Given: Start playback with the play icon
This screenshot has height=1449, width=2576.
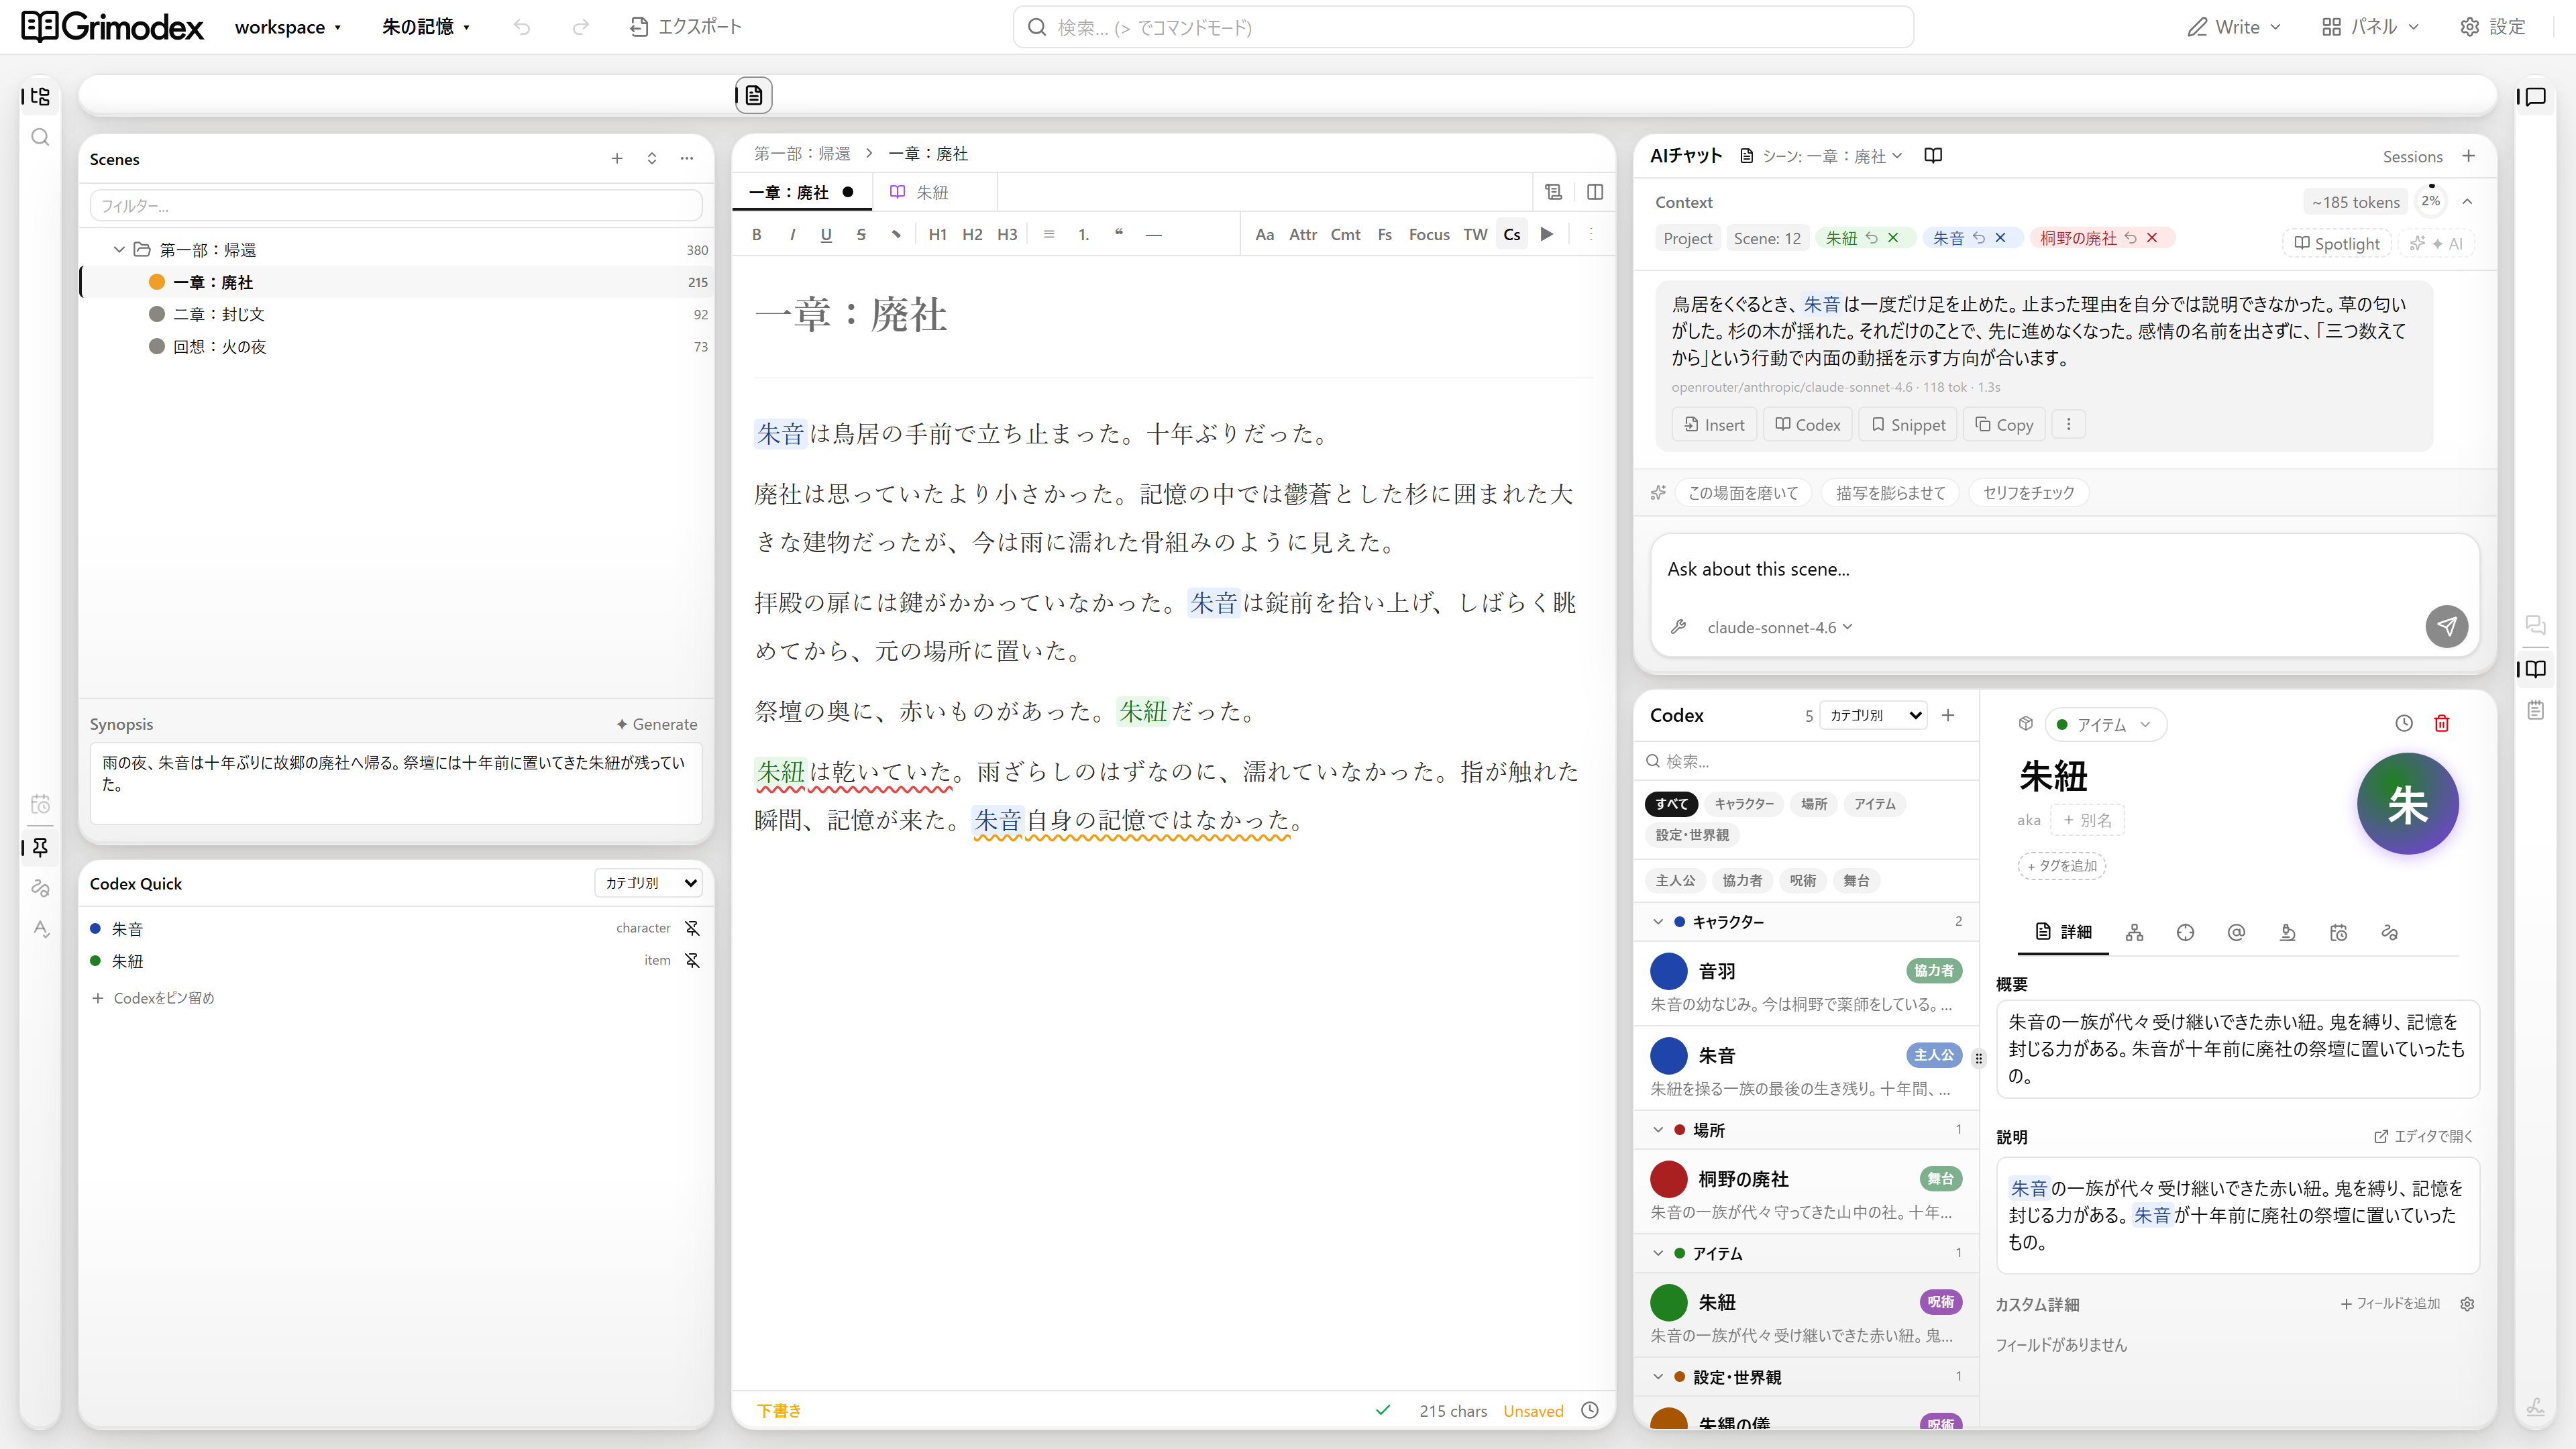Looking at the screenshot, I should pyautogui.click(x=1547, y=234).
